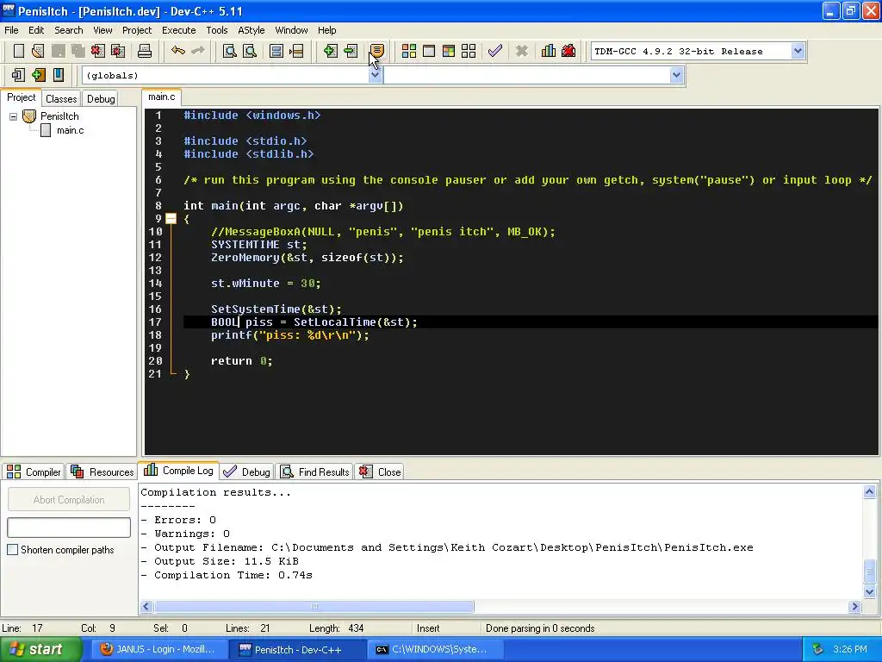Open Project Options via the shield icon
Image resolution: width=882 pixels, height=662 pixels.
coord(377,51)
